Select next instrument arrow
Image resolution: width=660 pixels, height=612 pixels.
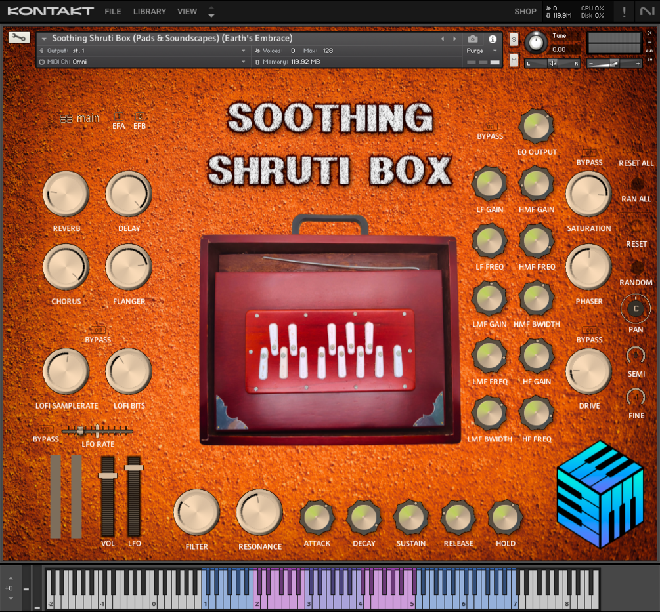click(454, 39)
